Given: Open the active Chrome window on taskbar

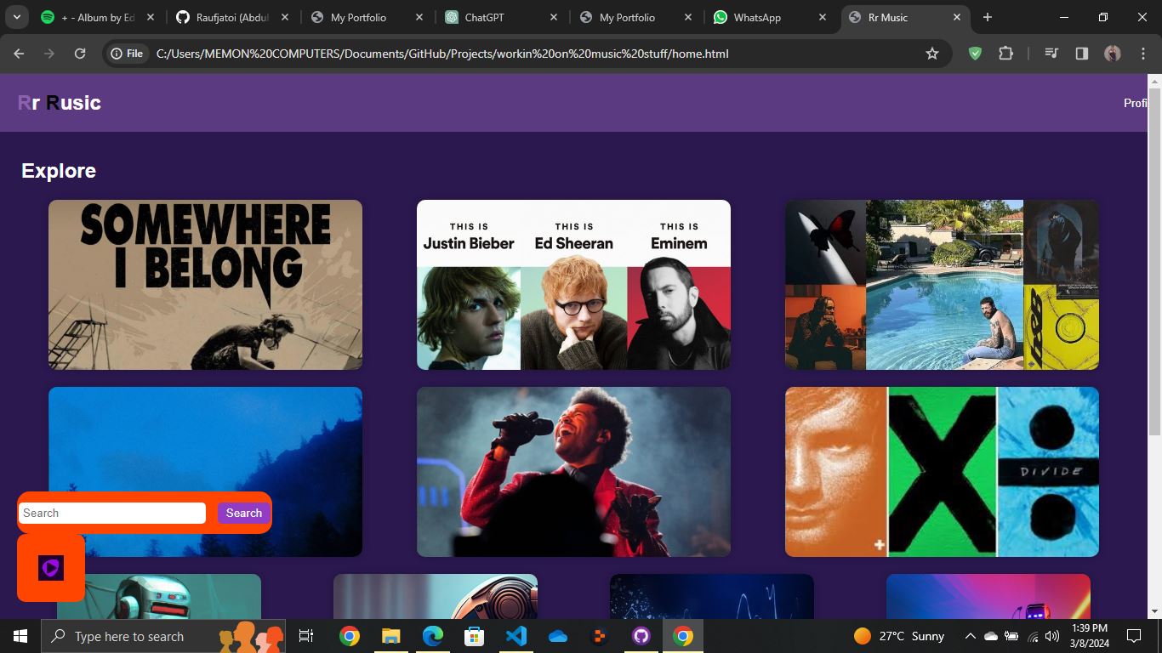Looking at the screenshot, I should (x=683, y=636).
